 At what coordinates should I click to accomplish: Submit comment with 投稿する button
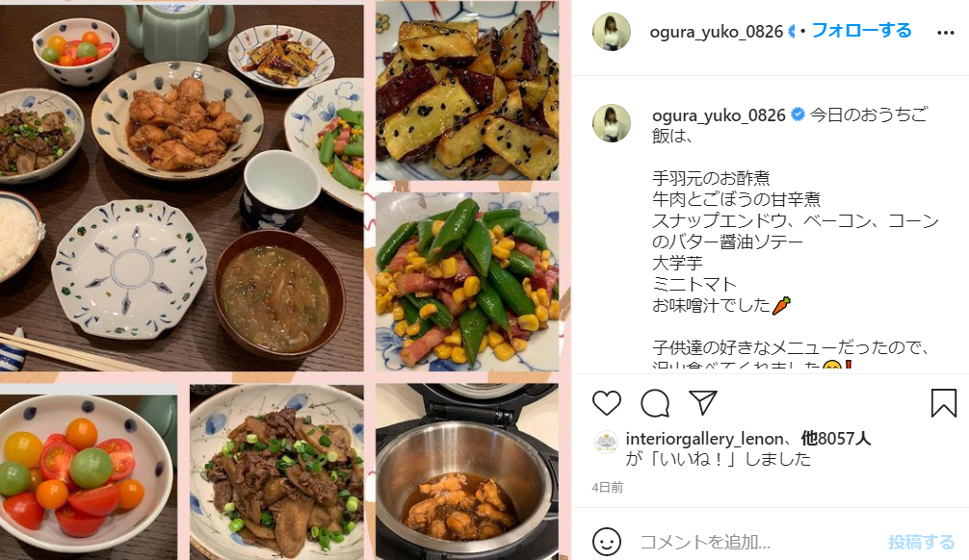922,542
